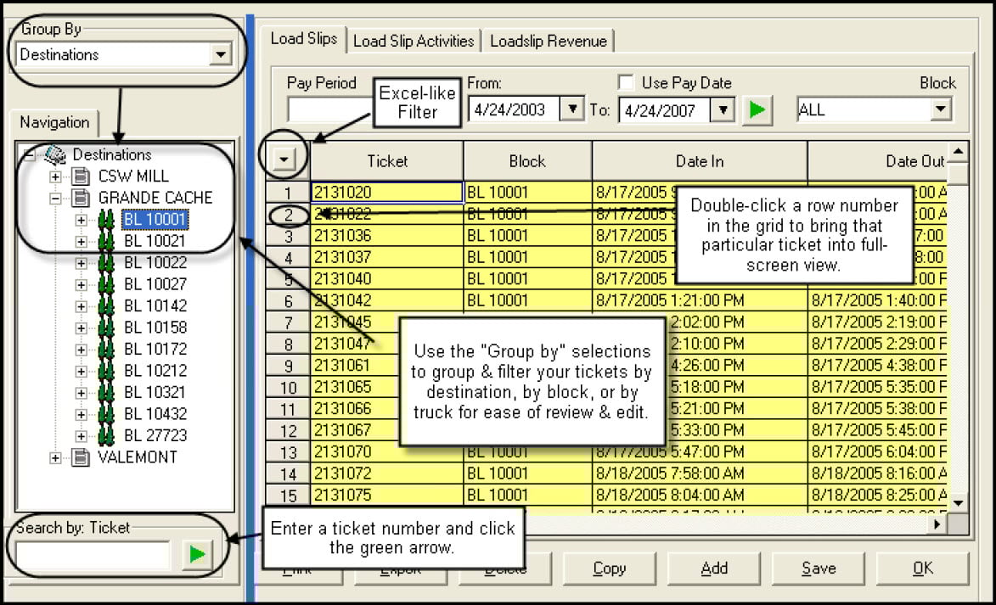Click ticket cell 2131020

coord(387,193)
